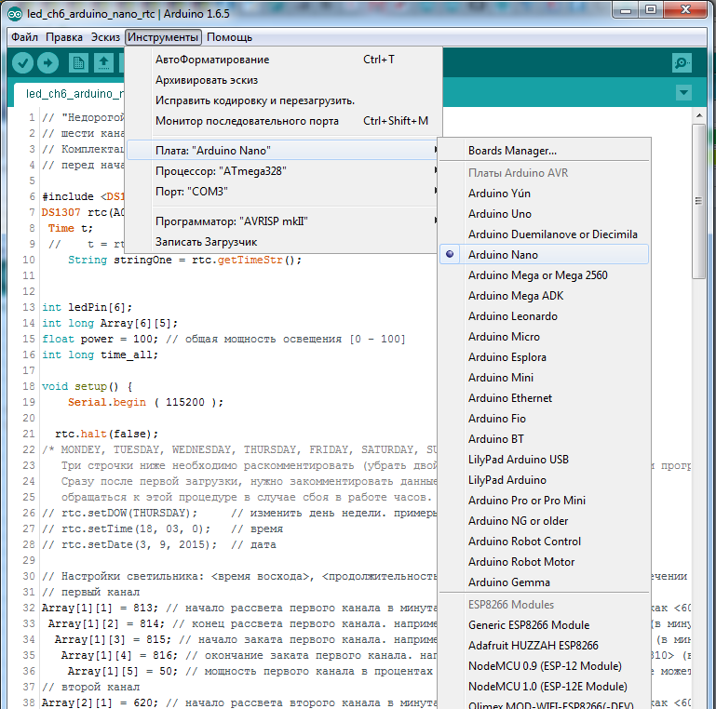Choose Arduino Uno from board list
Screen dimensions: 716x709
pos(500,213)
